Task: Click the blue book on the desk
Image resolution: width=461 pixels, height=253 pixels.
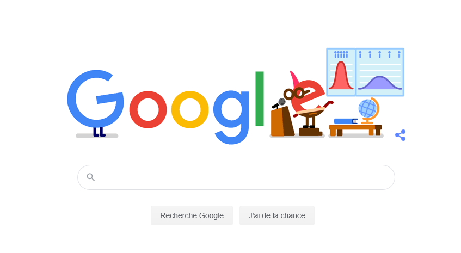Action: (x=346, y=121)
